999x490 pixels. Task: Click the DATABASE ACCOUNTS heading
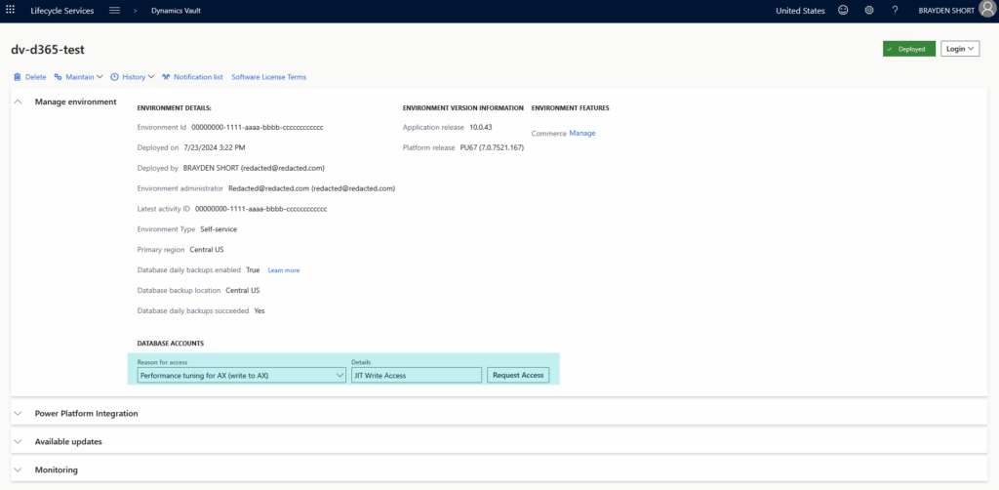click(x=171, y=344)
